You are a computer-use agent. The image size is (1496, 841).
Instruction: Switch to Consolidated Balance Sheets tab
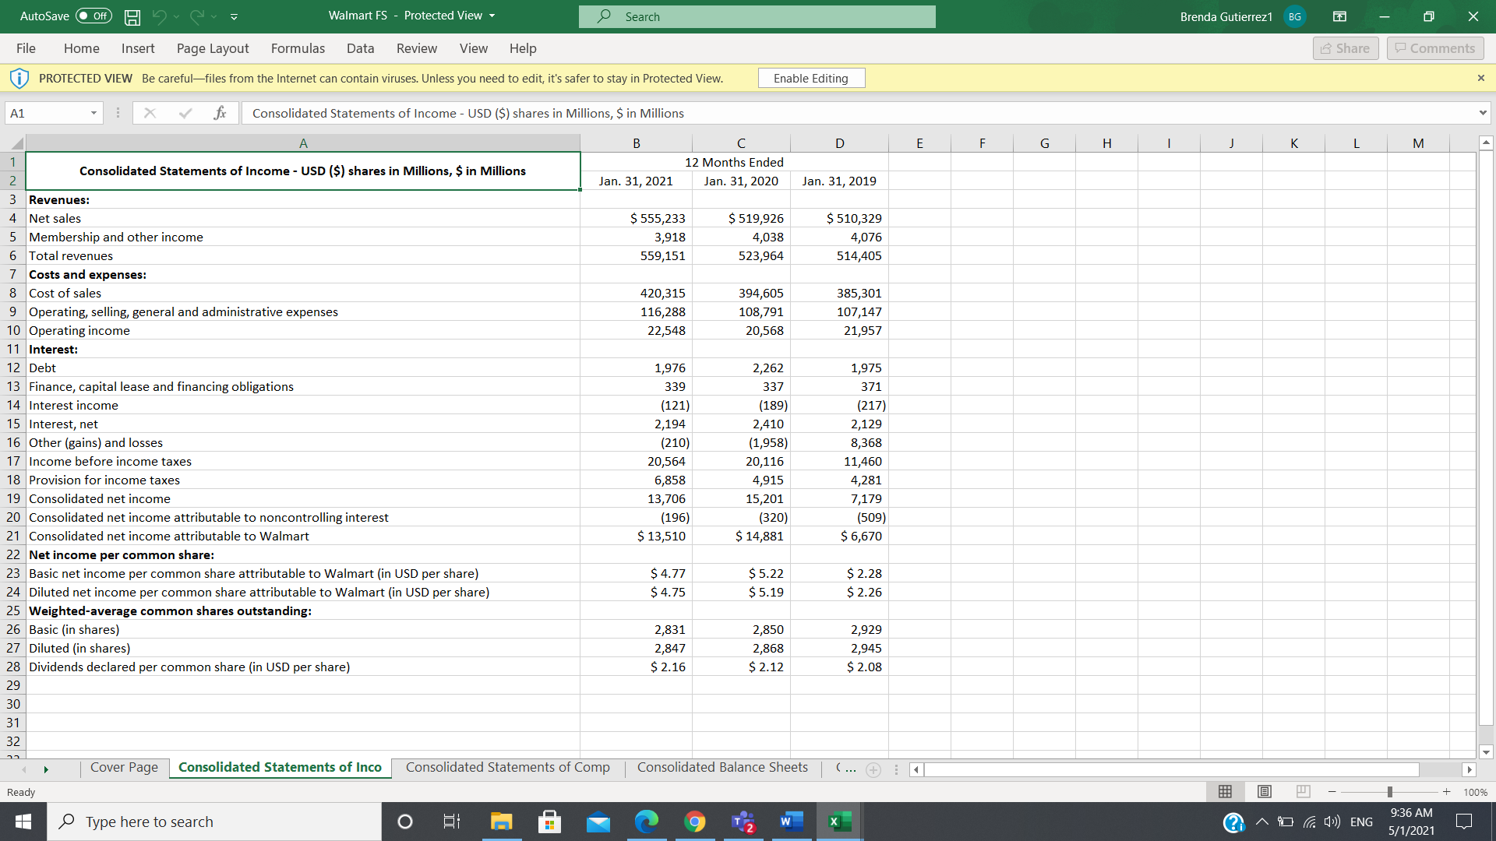click(722, 767)
